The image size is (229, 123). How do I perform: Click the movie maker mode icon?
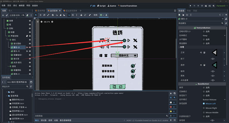213,6
